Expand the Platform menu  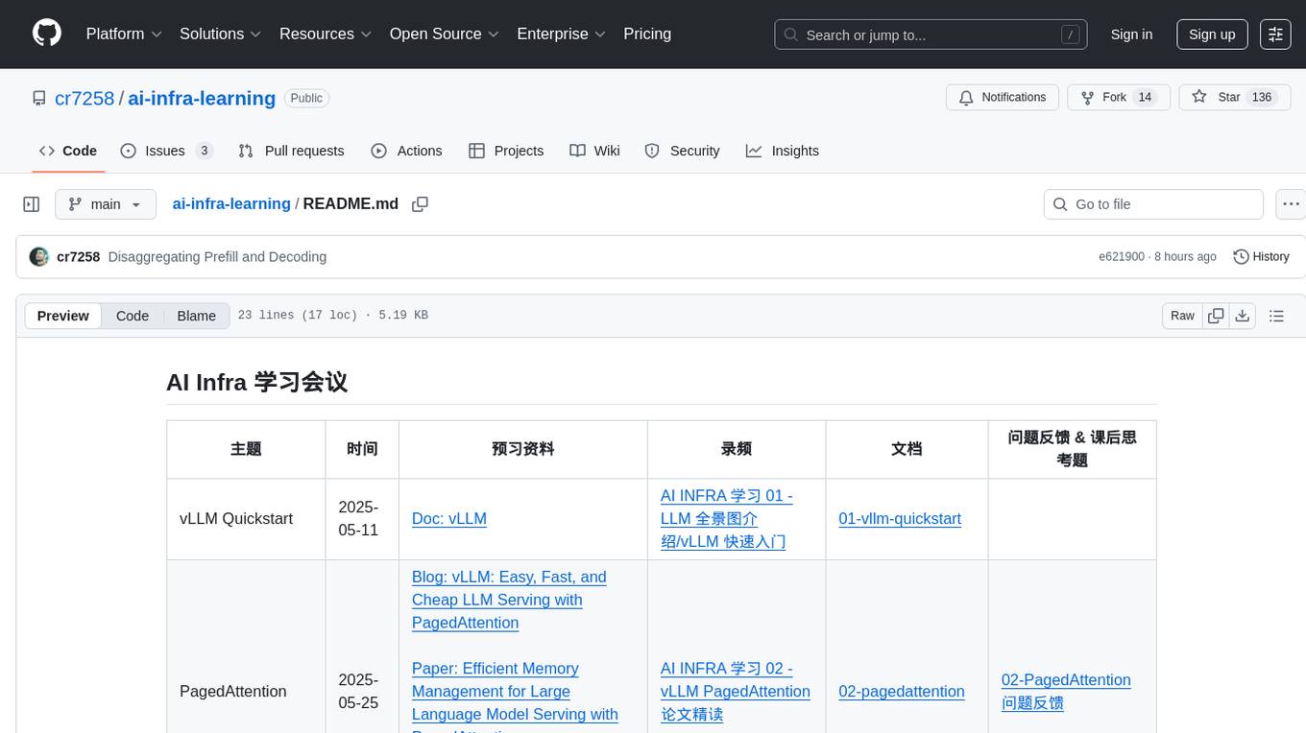pos(125,34)
